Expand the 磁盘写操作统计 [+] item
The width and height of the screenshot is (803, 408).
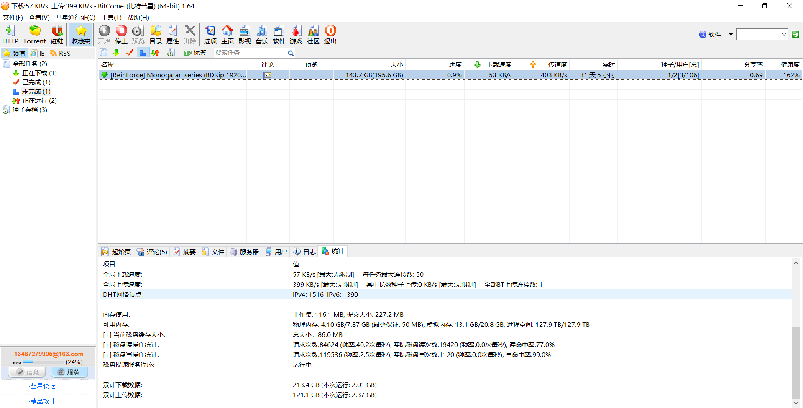[107, 355]
